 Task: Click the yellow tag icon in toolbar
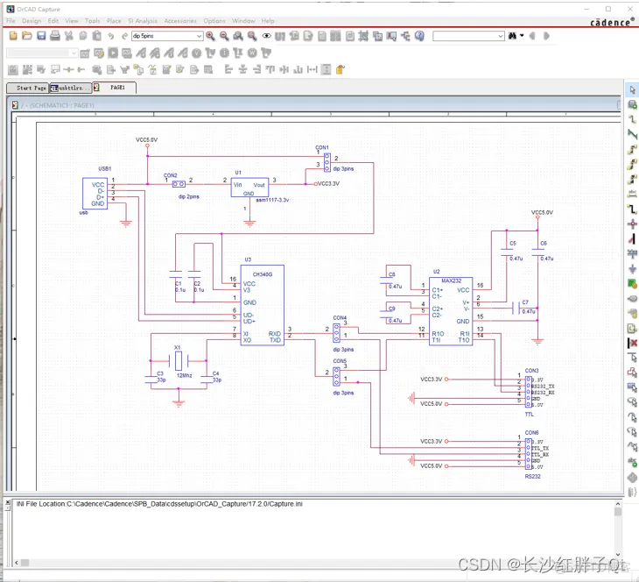tap(340, 69)
